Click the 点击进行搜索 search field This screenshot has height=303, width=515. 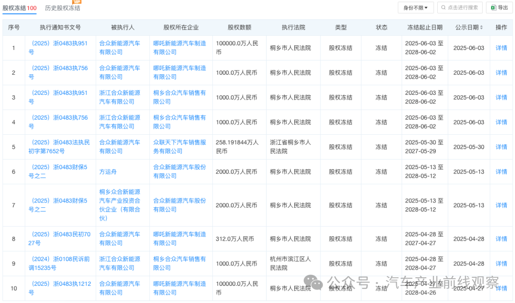pos(460,8)
